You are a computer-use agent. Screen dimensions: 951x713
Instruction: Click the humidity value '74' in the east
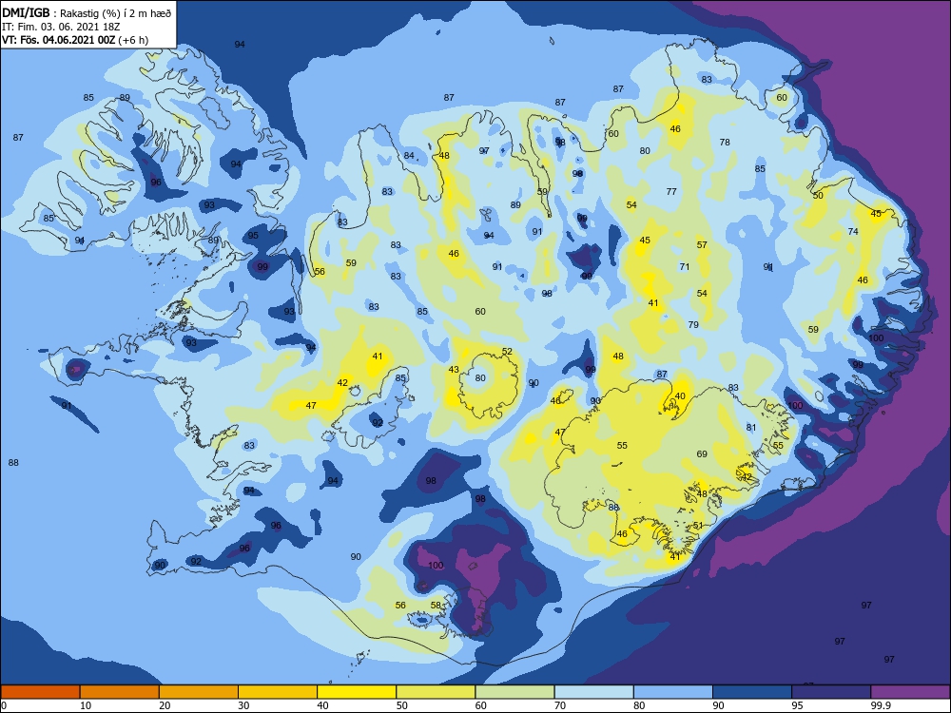tap(853, 232)
